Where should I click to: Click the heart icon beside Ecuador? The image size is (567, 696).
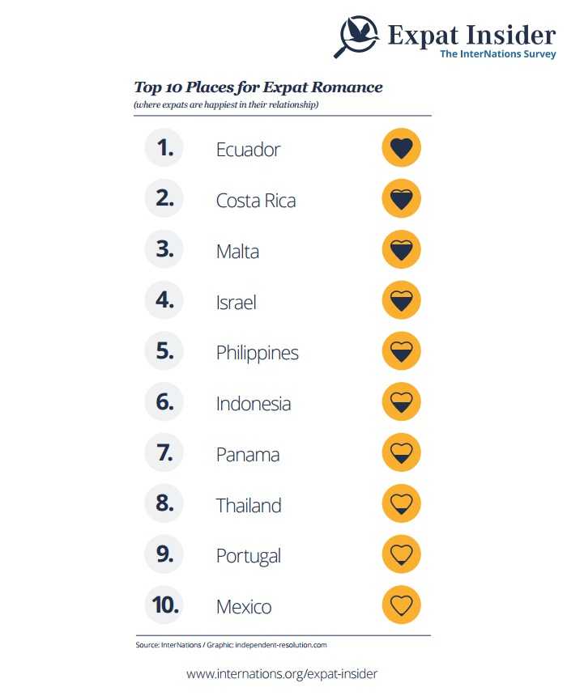[x=401, y=148]
